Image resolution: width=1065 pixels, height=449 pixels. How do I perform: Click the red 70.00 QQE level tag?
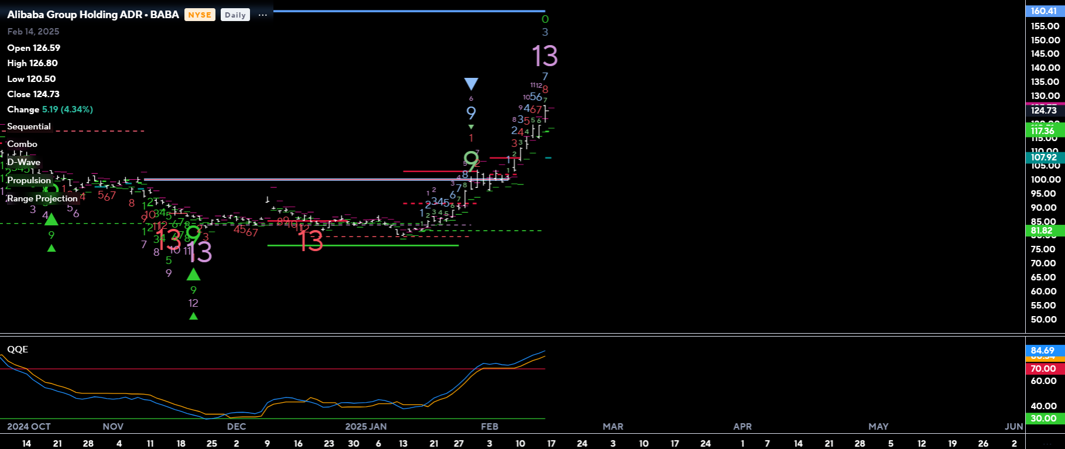[x=1044, y=369]
